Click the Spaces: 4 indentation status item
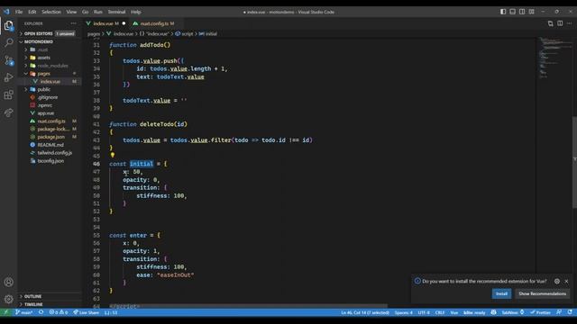The image size is (577, 324). tap(403, 312)
